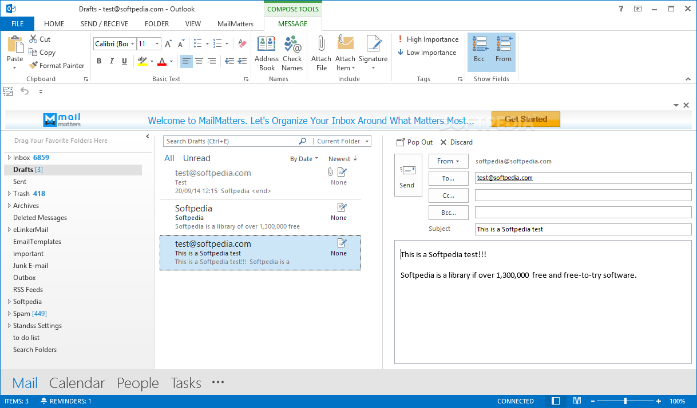Right-align the message text
Screen dimensions: 697x408
212,61
